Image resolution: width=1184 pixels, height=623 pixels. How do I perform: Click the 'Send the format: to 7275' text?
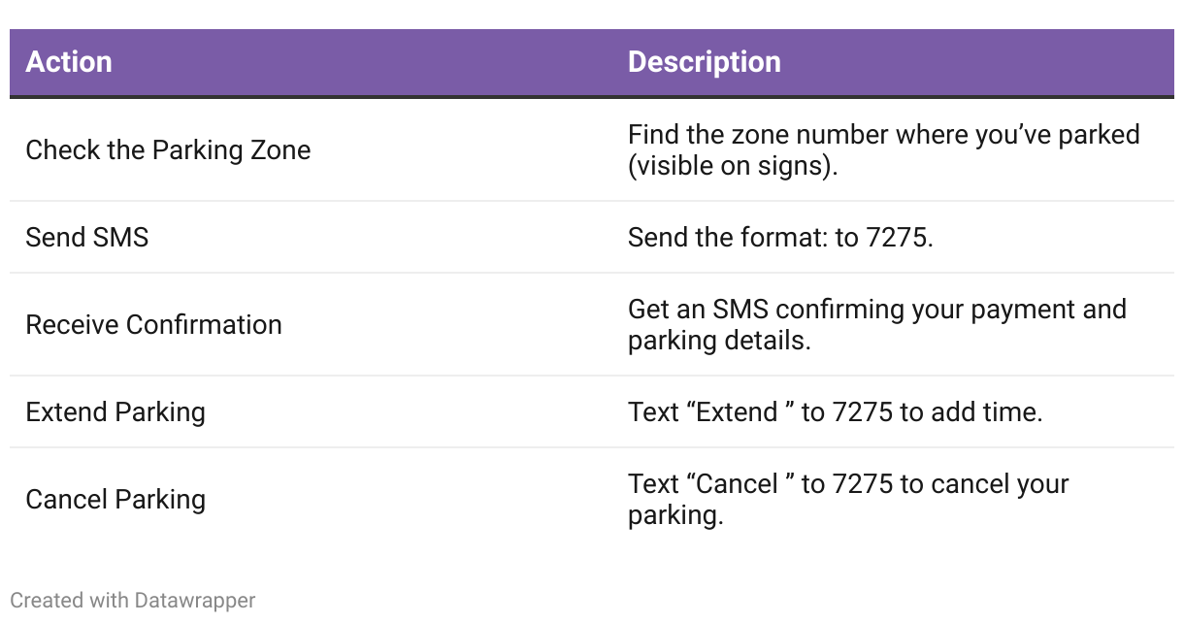pyautogui.click(x=780, y=238)
